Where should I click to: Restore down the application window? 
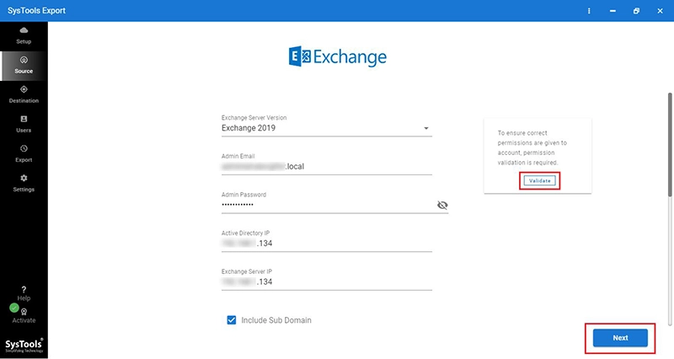pos(636,11)
